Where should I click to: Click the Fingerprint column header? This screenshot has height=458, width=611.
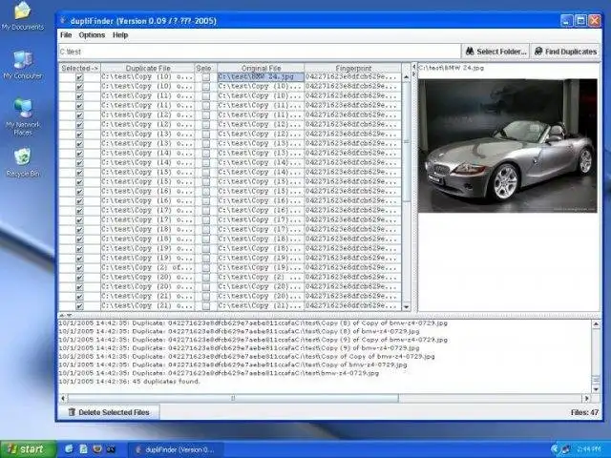click(x=353, y=68)
